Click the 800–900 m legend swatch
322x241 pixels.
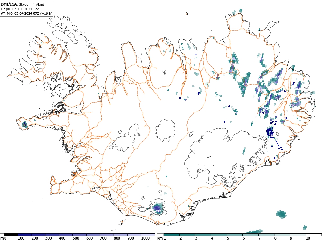[120, 235]
